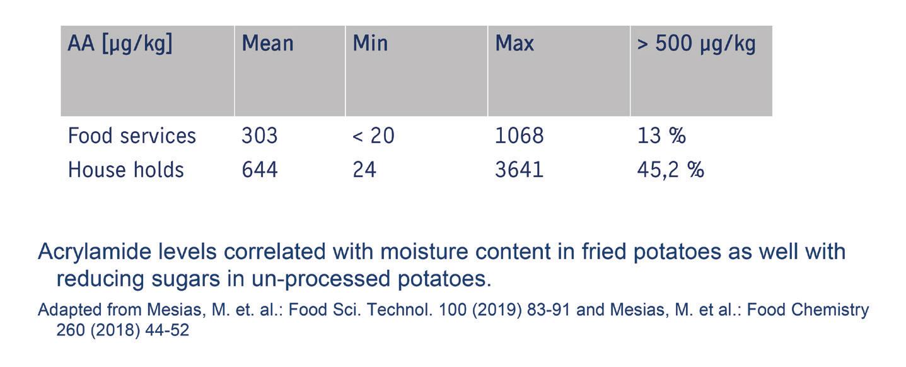906x367 pixels.
Task: Click the 45,2 % cell
Action: (670, 170)
